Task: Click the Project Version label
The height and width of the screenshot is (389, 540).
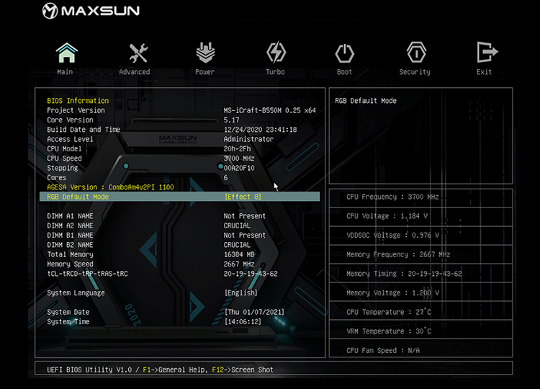Action: coord(76,110)
